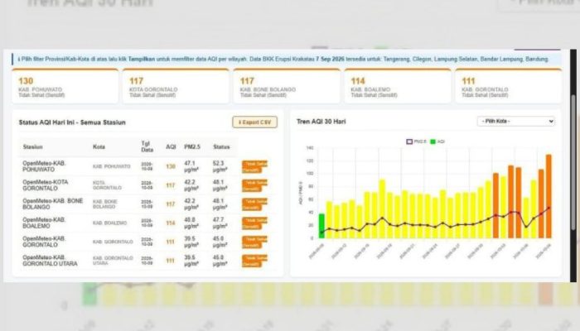The image size is (580, 331).
Task: Open the 117 KOTA GORONTALO summary card
Action: pos(176,86)
